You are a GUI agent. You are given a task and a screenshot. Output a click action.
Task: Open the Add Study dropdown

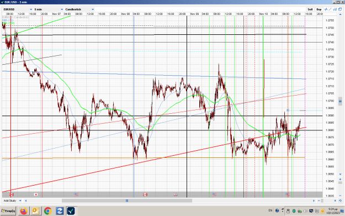click(12, 201)
